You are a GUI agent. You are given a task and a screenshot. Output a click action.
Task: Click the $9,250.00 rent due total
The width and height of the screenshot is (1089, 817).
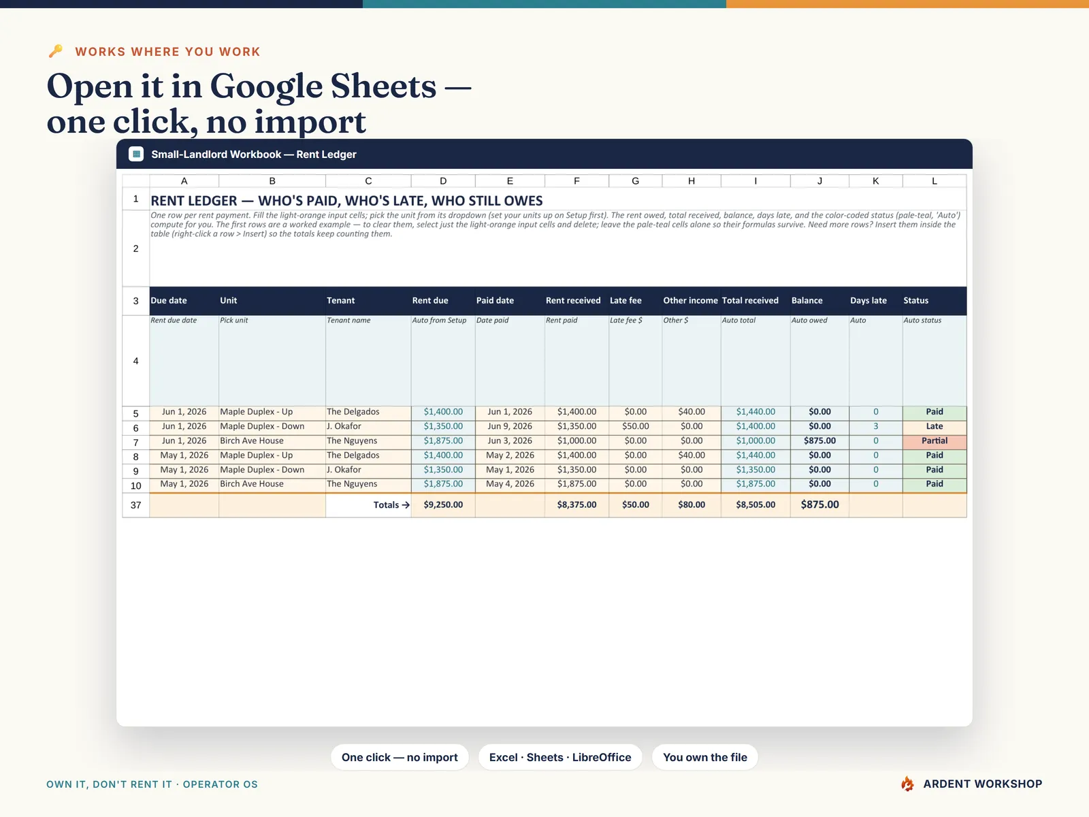pos(443,505)
